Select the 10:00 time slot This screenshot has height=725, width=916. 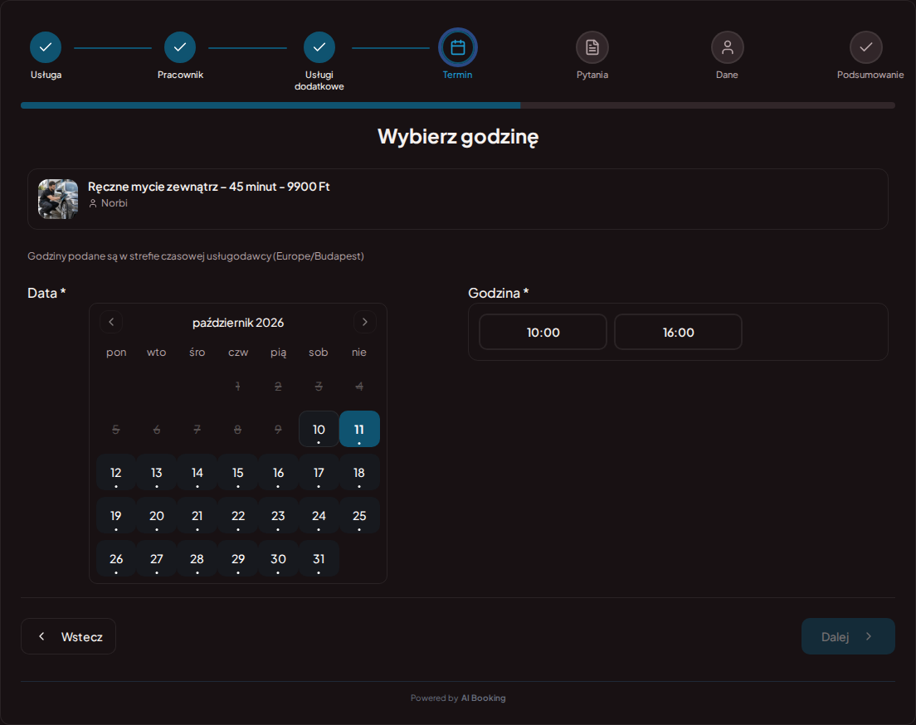543,332
